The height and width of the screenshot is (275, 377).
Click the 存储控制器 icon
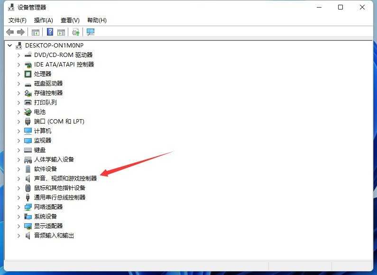[x=28, y=93]
